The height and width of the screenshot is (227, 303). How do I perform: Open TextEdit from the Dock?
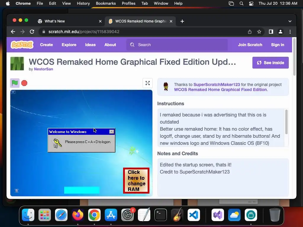144,215
